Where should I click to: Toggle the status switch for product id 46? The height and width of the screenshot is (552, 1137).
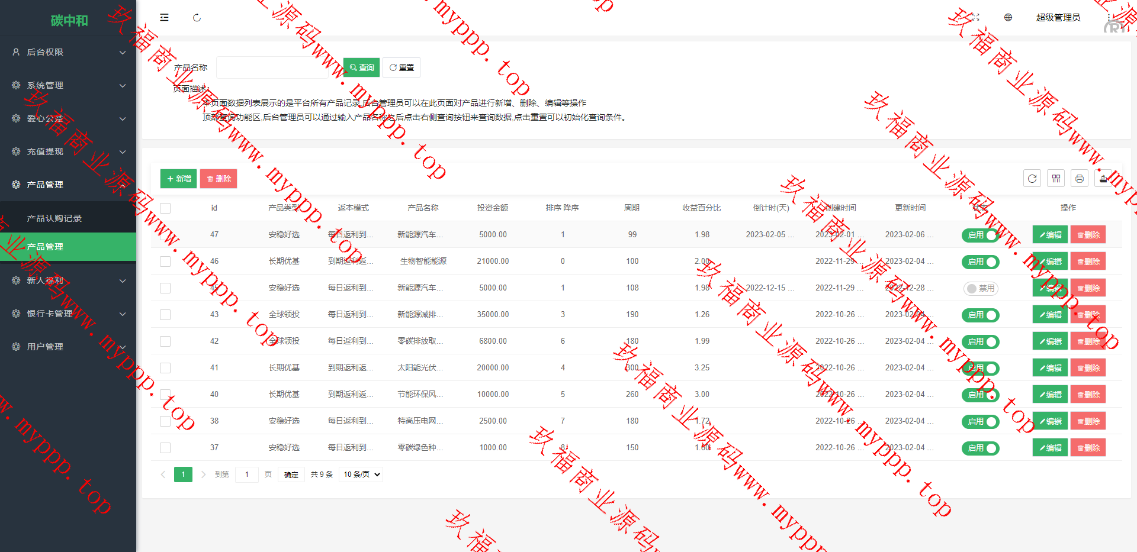[x=980, y=262]
